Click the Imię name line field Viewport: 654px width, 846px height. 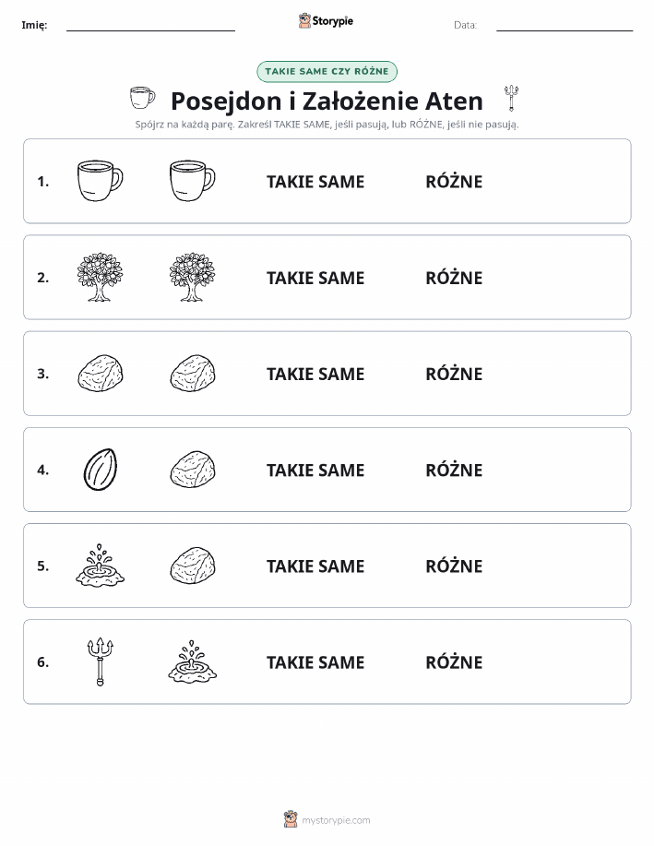coord(150,25)
